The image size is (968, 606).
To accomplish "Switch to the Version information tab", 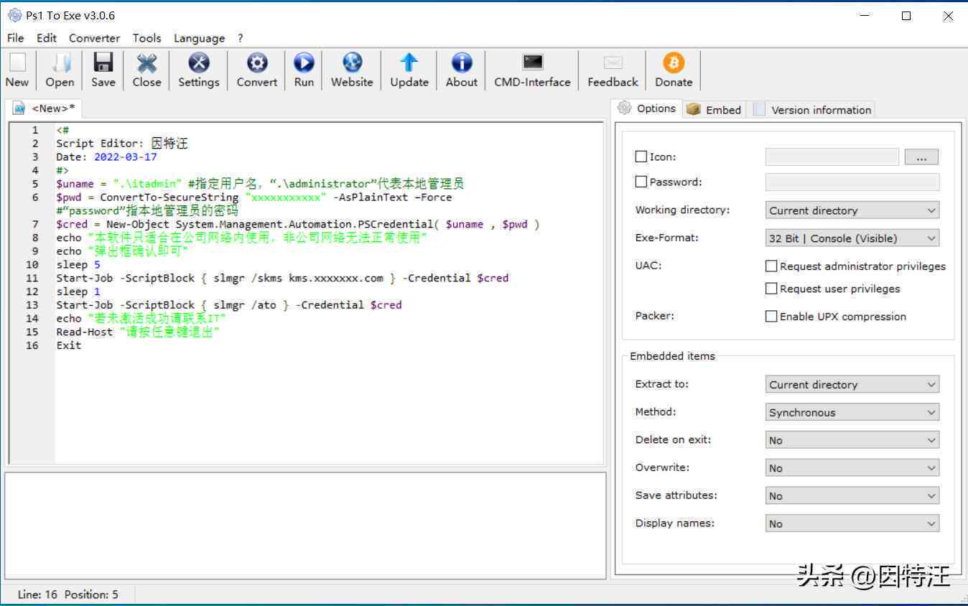I will 812,110.
